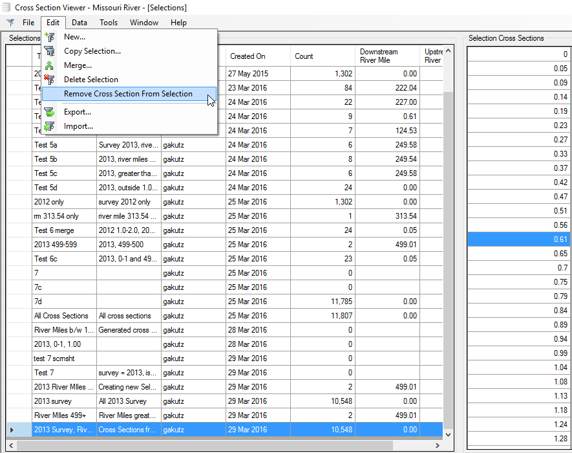Click the New selection funnel icon

tap(49, 37)
